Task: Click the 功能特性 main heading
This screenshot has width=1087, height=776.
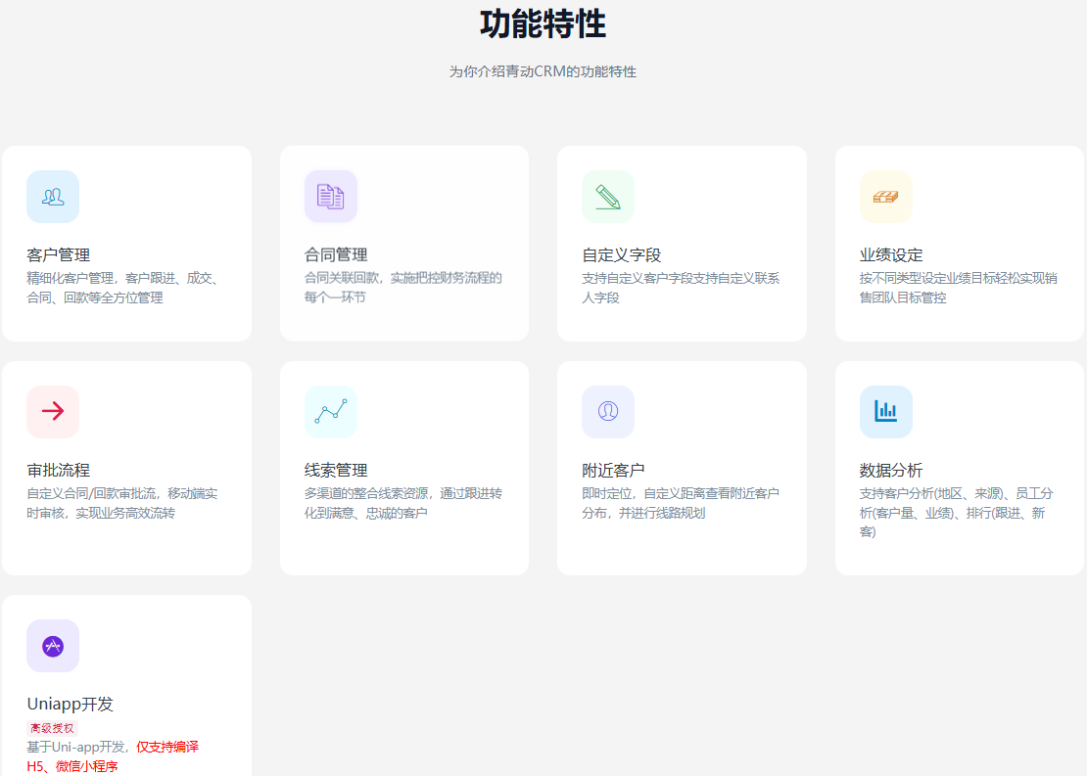Action: coord(543,23)
